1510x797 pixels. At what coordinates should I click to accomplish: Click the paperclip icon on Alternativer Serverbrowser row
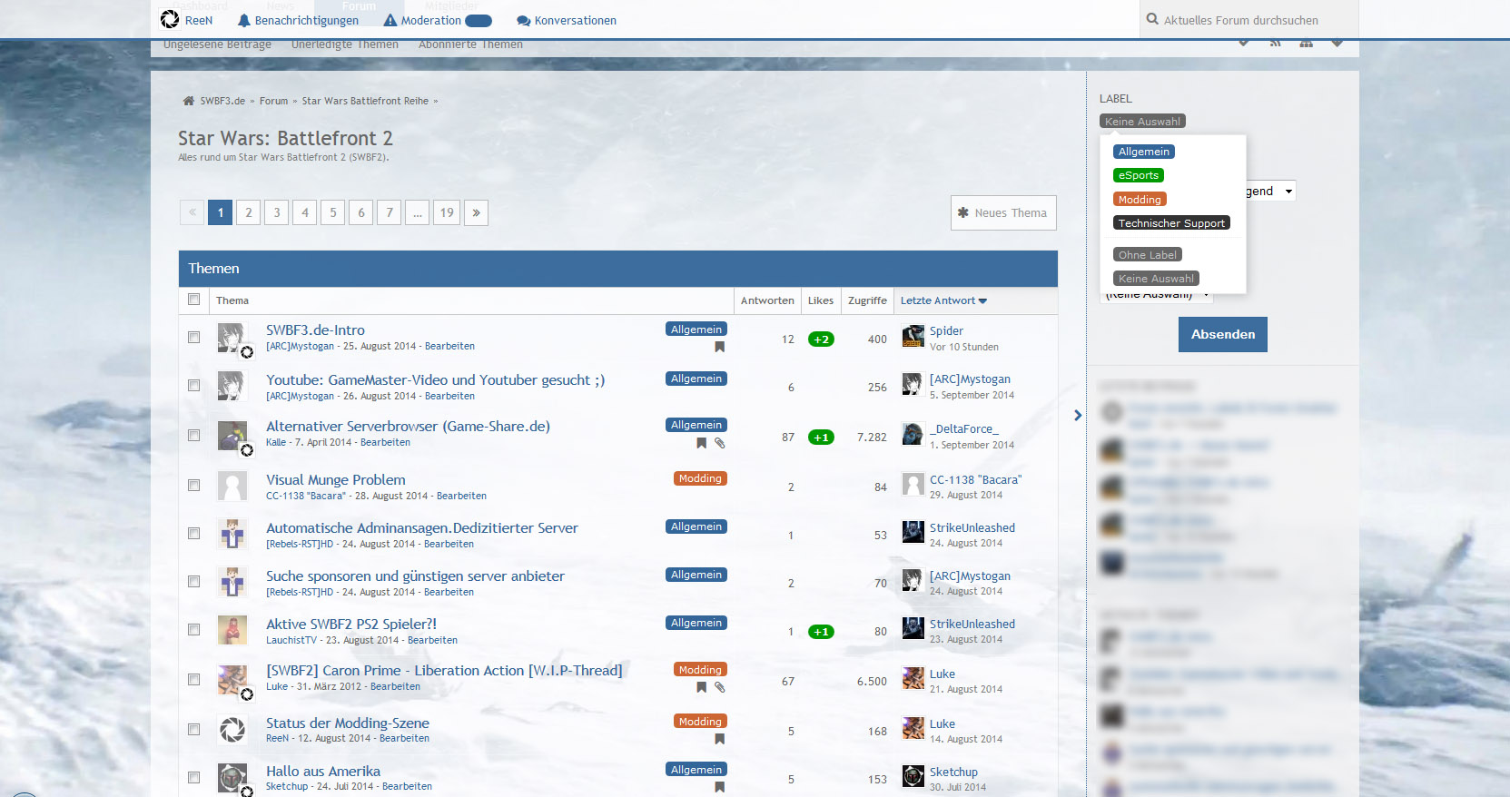pos(719,443)
